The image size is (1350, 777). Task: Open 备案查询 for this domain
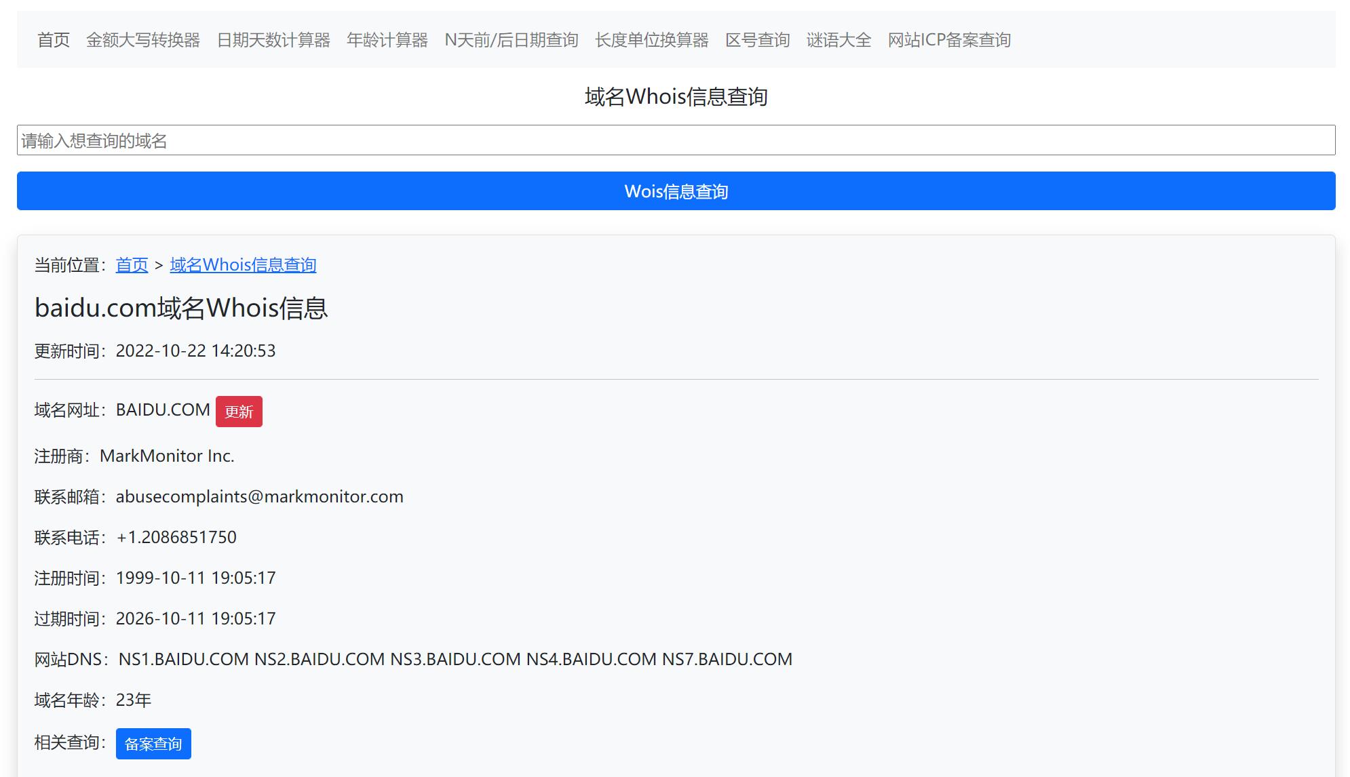(x=153, y=743)
